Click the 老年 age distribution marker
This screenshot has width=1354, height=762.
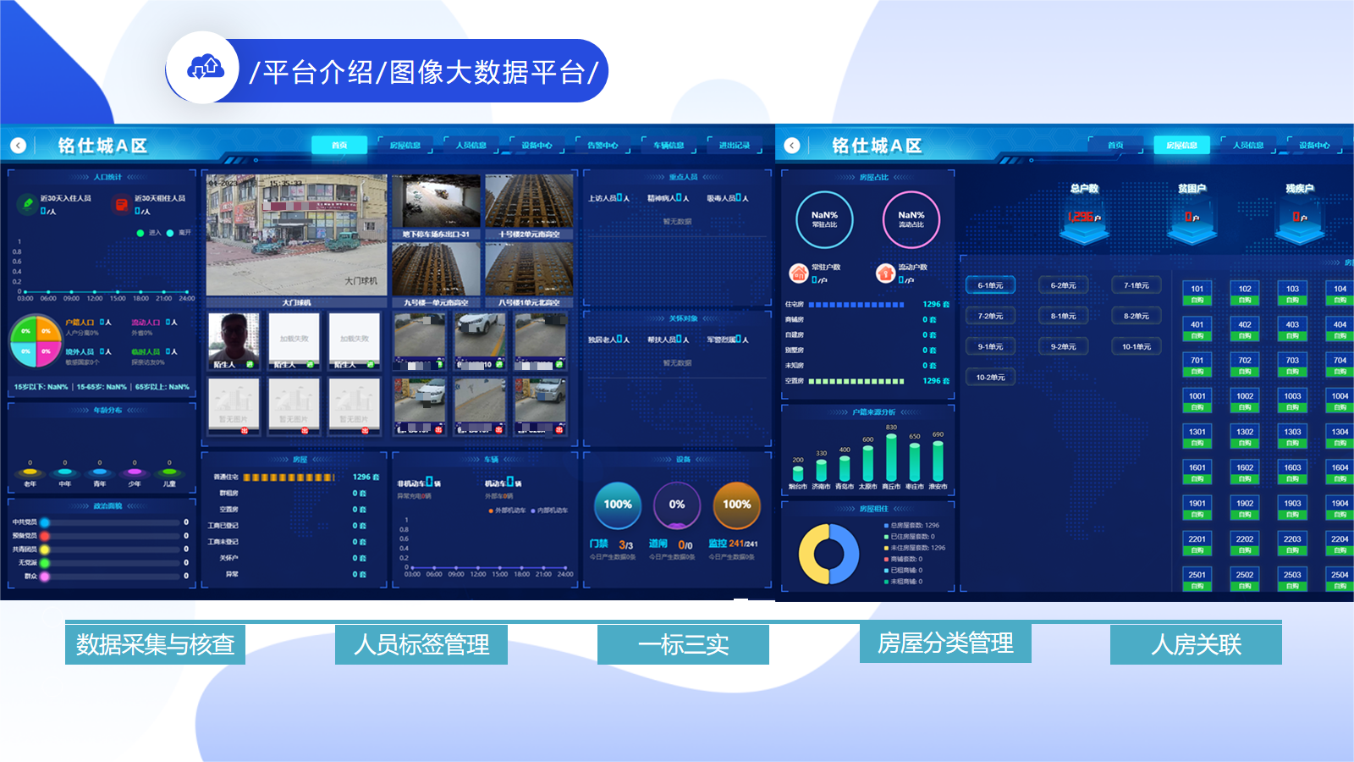pos(30,472)
